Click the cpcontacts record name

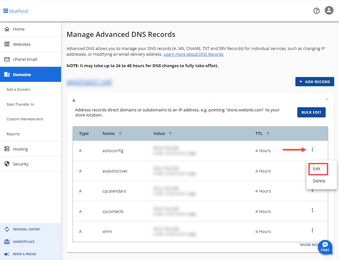point(113,211)
